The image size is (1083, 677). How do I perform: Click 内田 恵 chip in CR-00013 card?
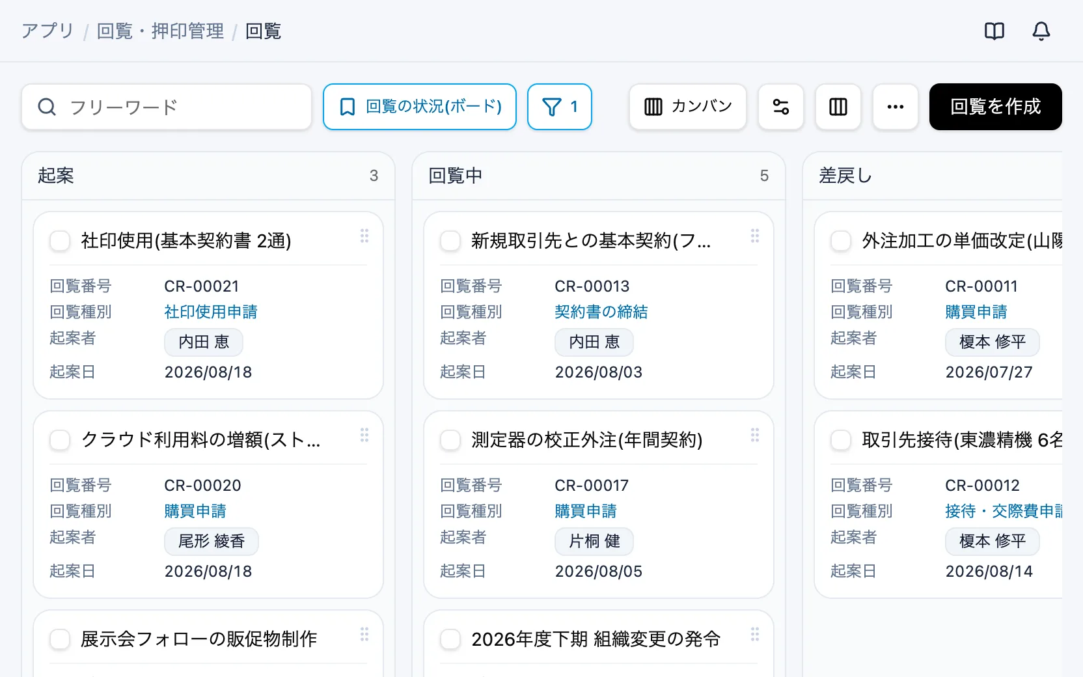pos(594,342)
